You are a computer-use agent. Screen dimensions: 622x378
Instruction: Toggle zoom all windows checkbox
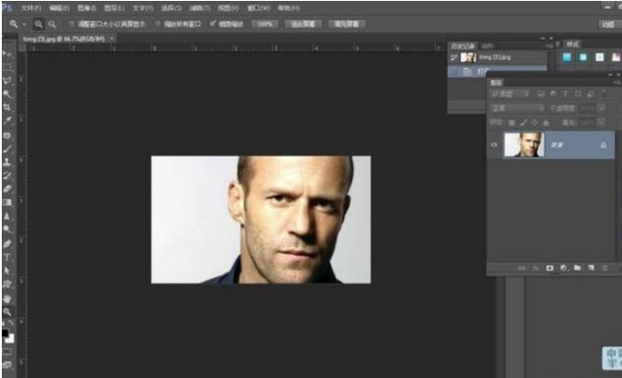click(157, 24)
